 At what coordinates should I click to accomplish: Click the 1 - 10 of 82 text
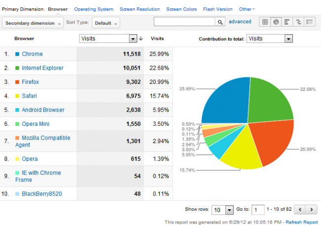[x=279, y=209]
